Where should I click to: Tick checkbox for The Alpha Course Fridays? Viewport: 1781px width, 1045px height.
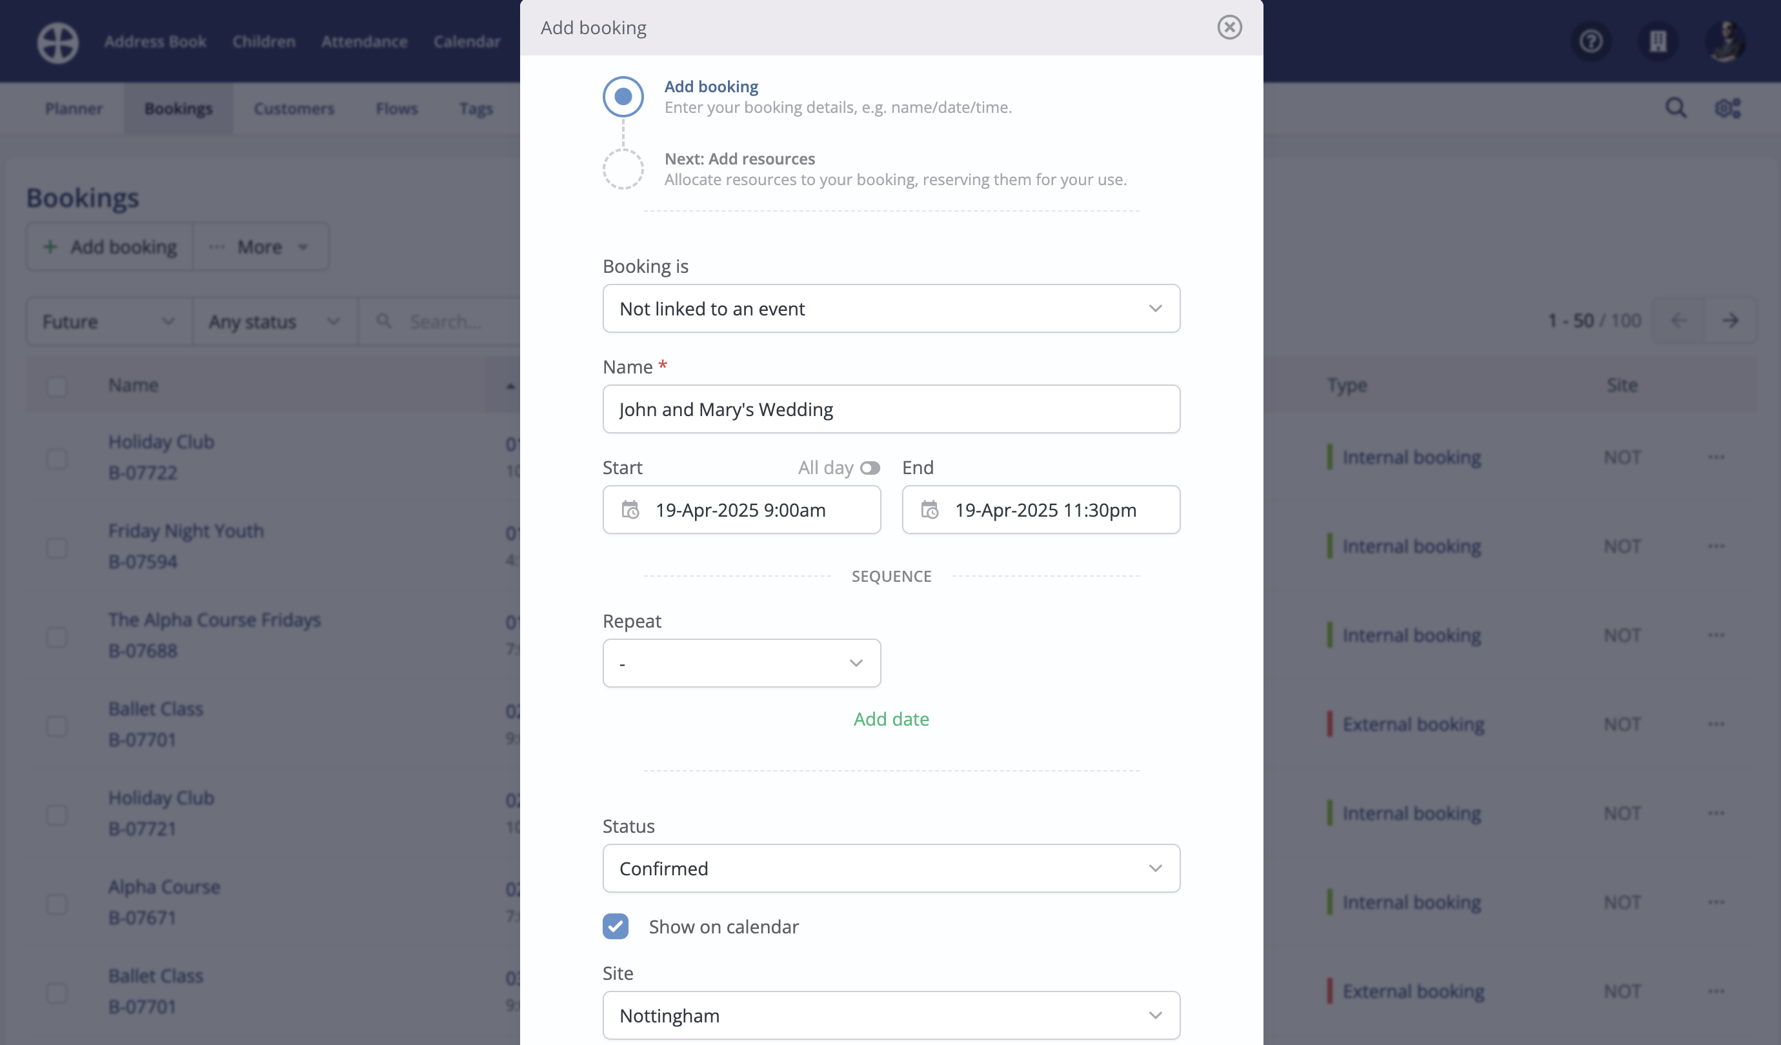[57, 637]
